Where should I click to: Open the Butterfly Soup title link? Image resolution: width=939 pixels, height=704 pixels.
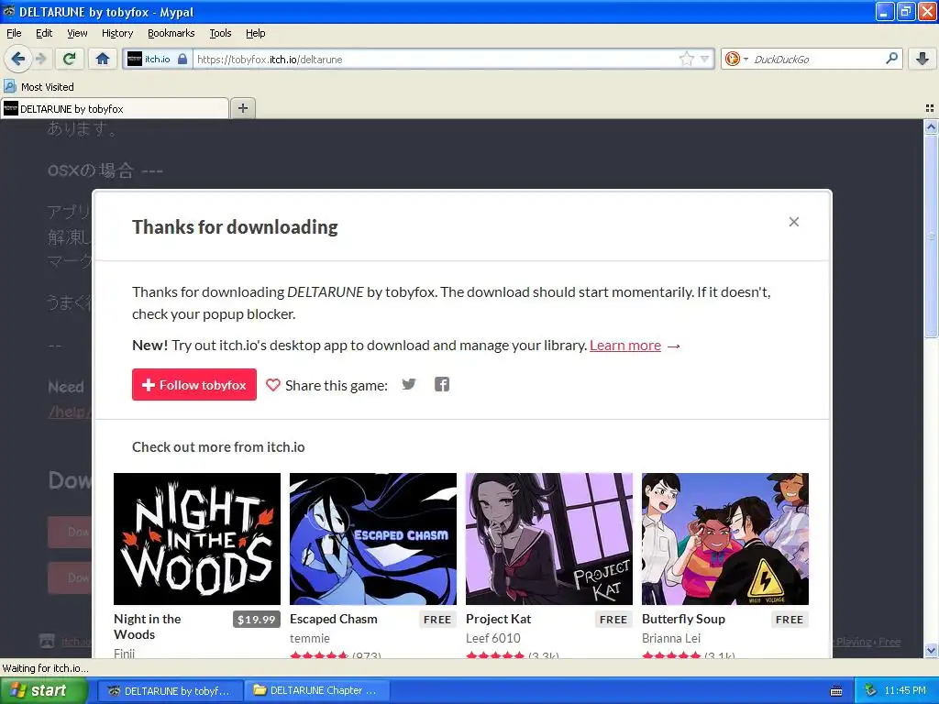point(683,619)
